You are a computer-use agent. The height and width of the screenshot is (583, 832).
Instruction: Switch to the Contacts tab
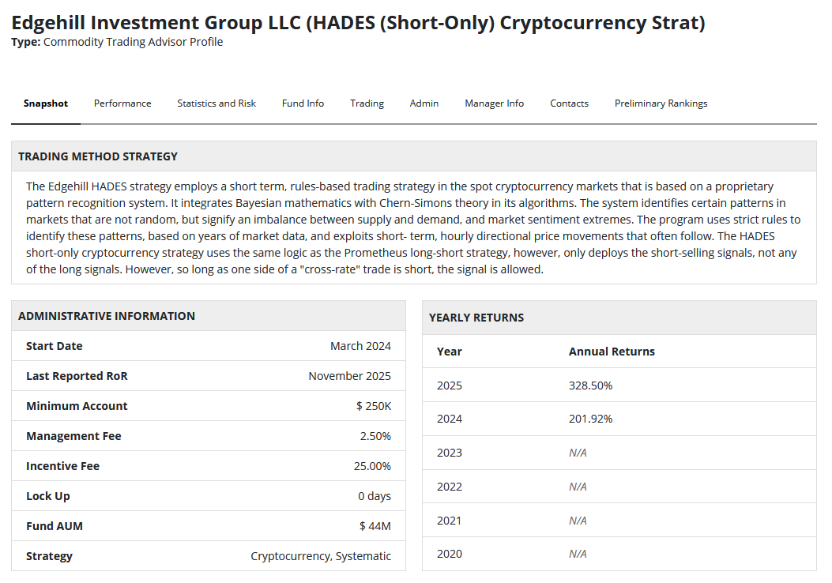click(569, 103)
